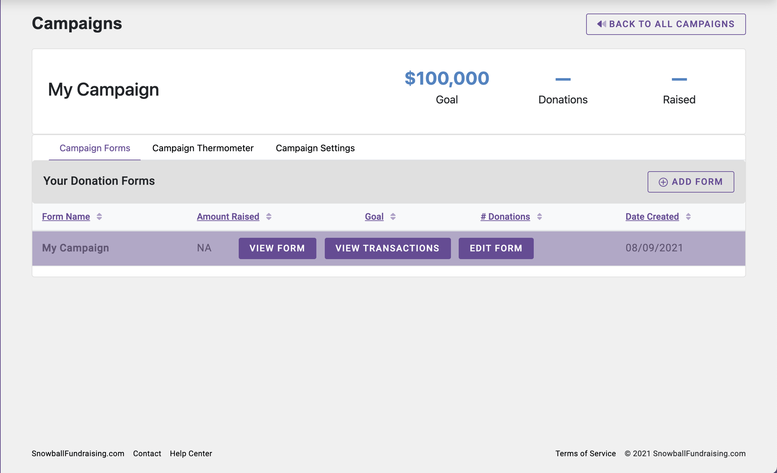777x473 pixels.
Task: Switch to the Campaign Thermometer tab
Action: click(x=203, y=148)
